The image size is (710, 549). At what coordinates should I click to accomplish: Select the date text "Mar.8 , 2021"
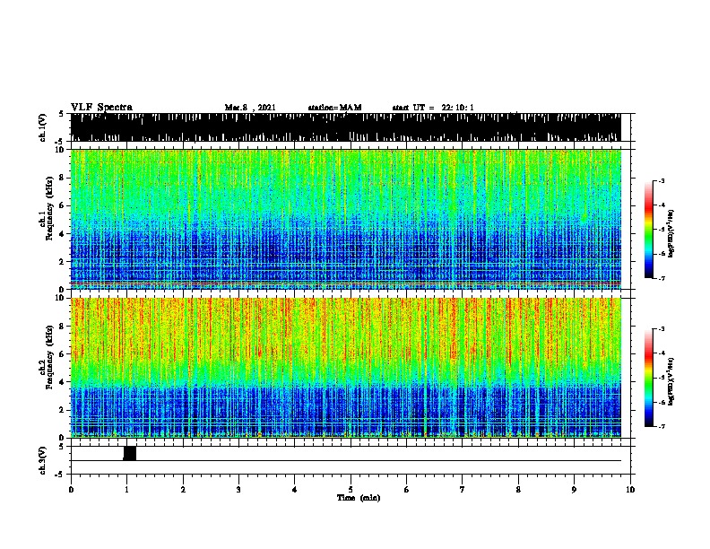[x=250, y=108]
